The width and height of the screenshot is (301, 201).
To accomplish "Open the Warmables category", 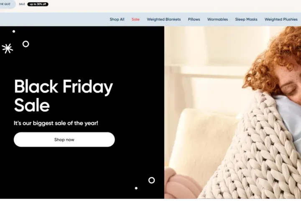I will (x=217, y=19).
